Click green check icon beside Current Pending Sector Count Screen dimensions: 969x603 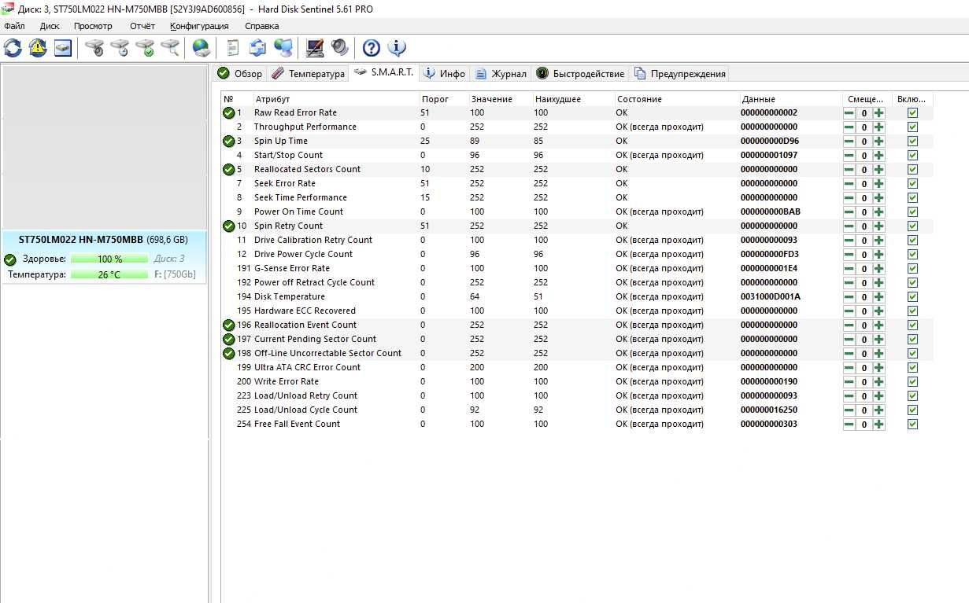228,340
